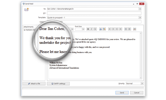Open SMTP settings

[x=58, y=84]
